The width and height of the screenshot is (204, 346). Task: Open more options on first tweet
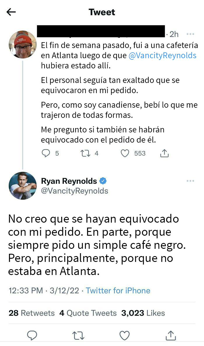coord(190,34)
